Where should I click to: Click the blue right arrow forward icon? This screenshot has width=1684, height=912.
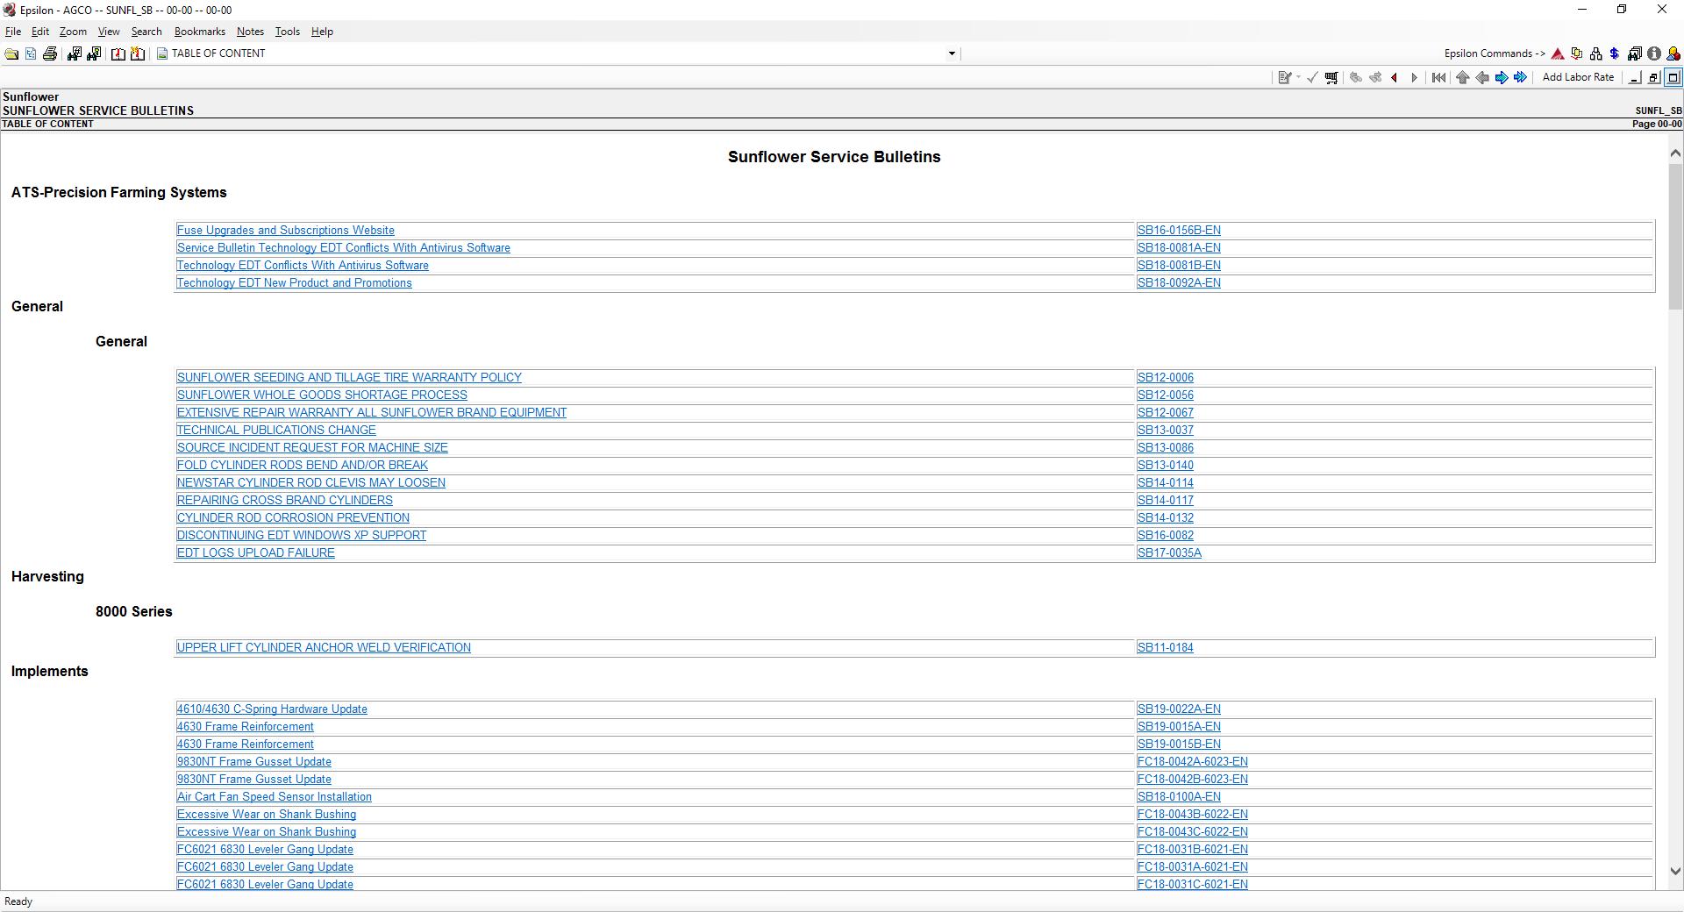[1502, 78]
